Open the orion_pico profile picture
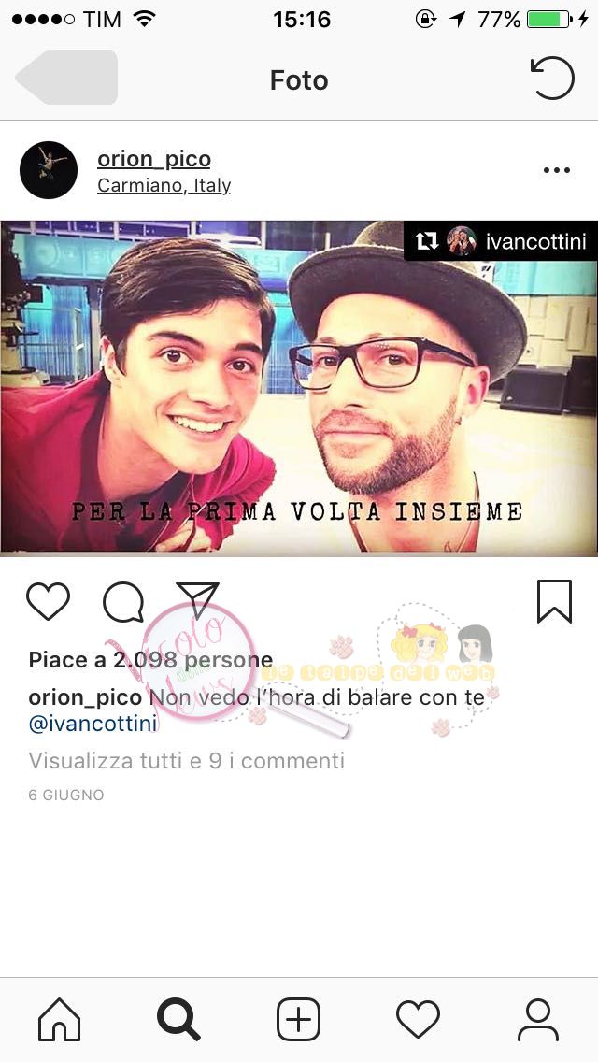The height and width of the screenshot is (1062, 598). [x=49, y=170]
